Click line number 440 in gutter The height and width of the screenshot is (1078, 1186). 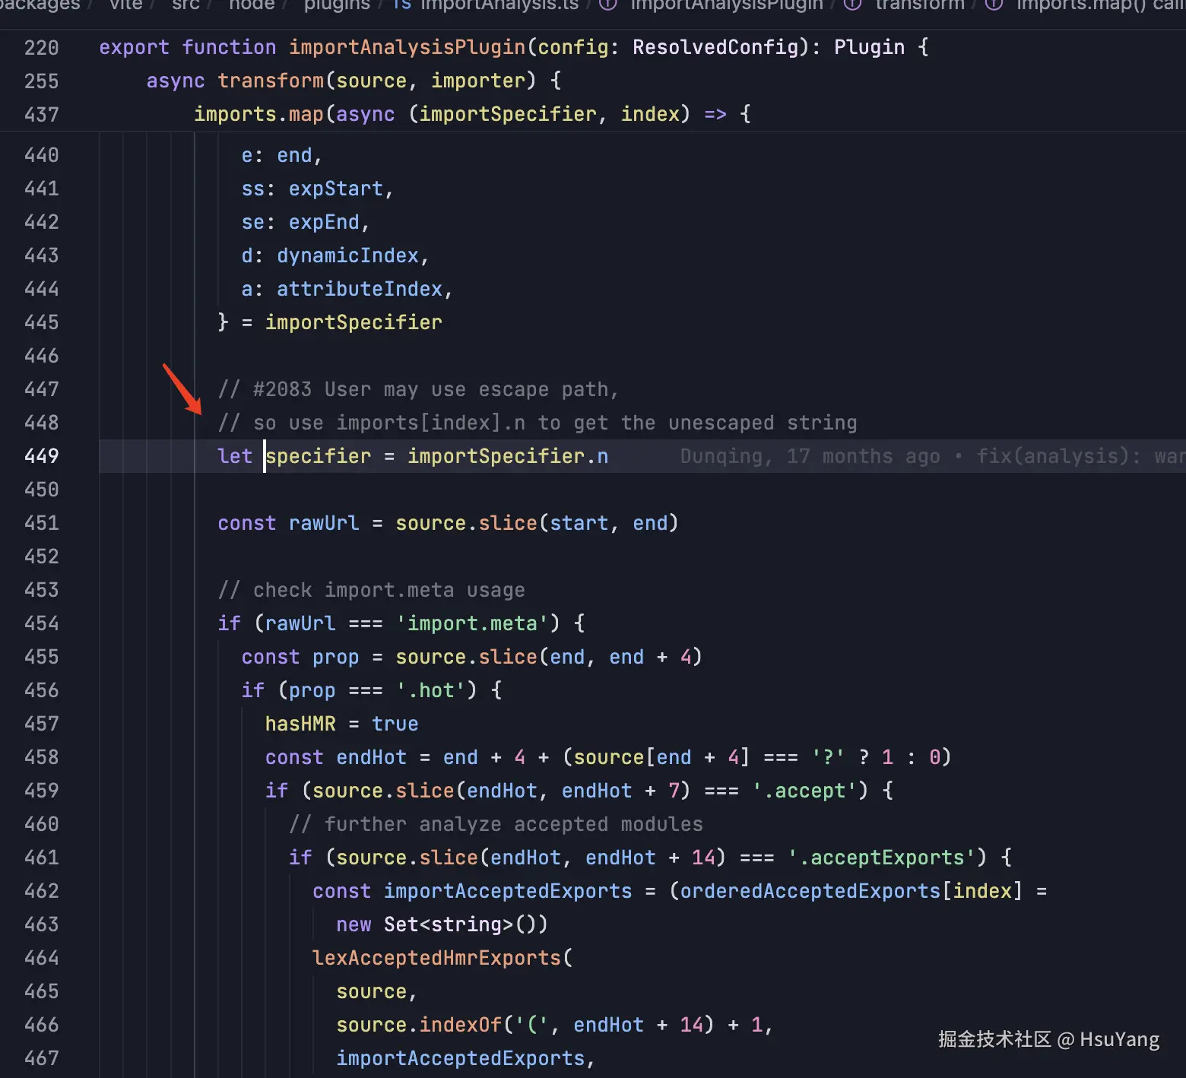coord(41,155)
